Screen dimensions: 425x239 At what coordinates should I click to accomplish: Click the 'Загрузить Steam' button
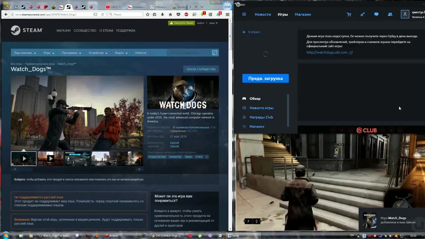[x=181, y=23]
